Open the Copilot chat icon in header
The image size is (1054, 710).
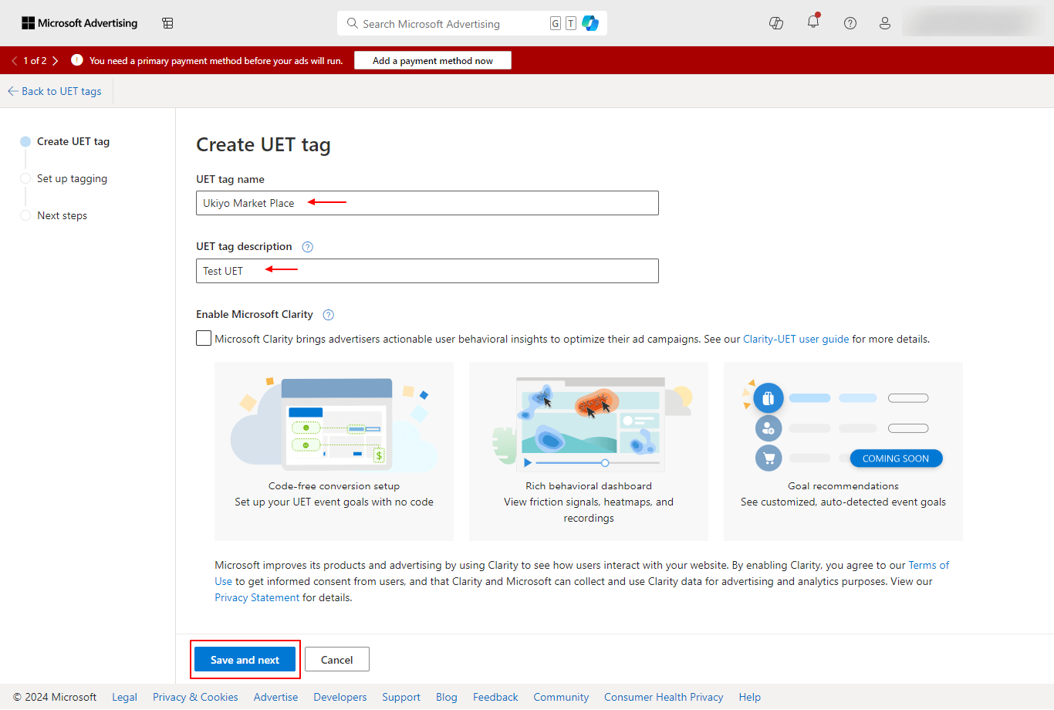(776, 23)
